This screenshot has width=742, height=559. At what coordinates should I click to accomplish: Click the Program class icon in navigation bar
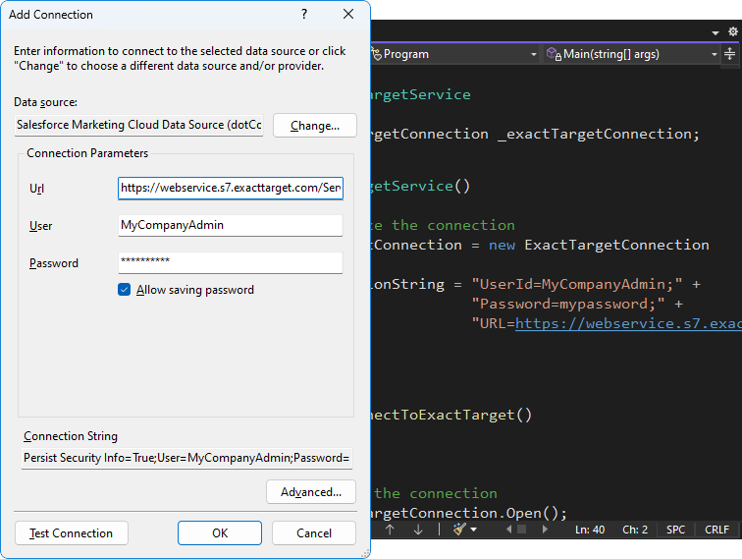click(x=377, y=54)
